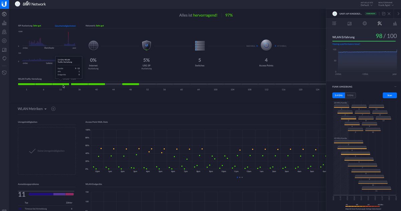Add a widget with the plus circle icon
Image resolution: width=401 pixels, height=211 pixels.
point(53,109)
